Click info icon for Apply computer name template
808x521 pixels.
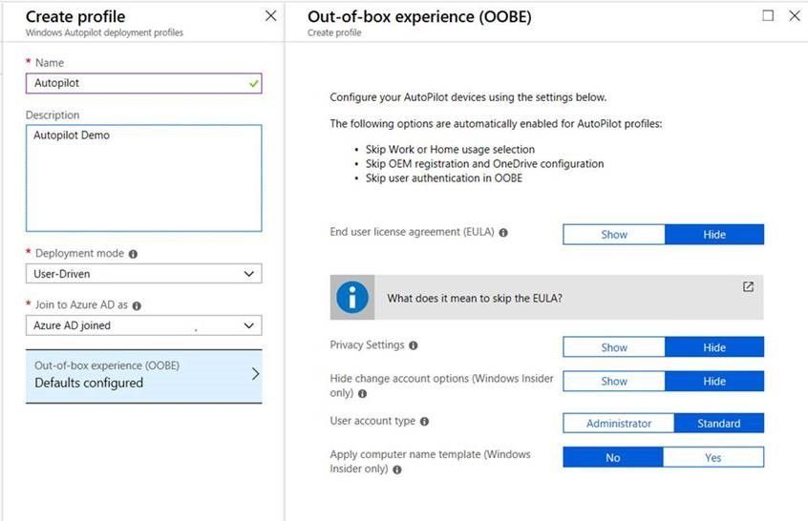tap(396, 469)
